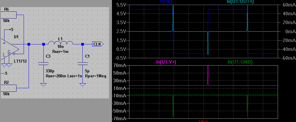
Task: Click the junction dot at U1 output
Action: point(29,44)
